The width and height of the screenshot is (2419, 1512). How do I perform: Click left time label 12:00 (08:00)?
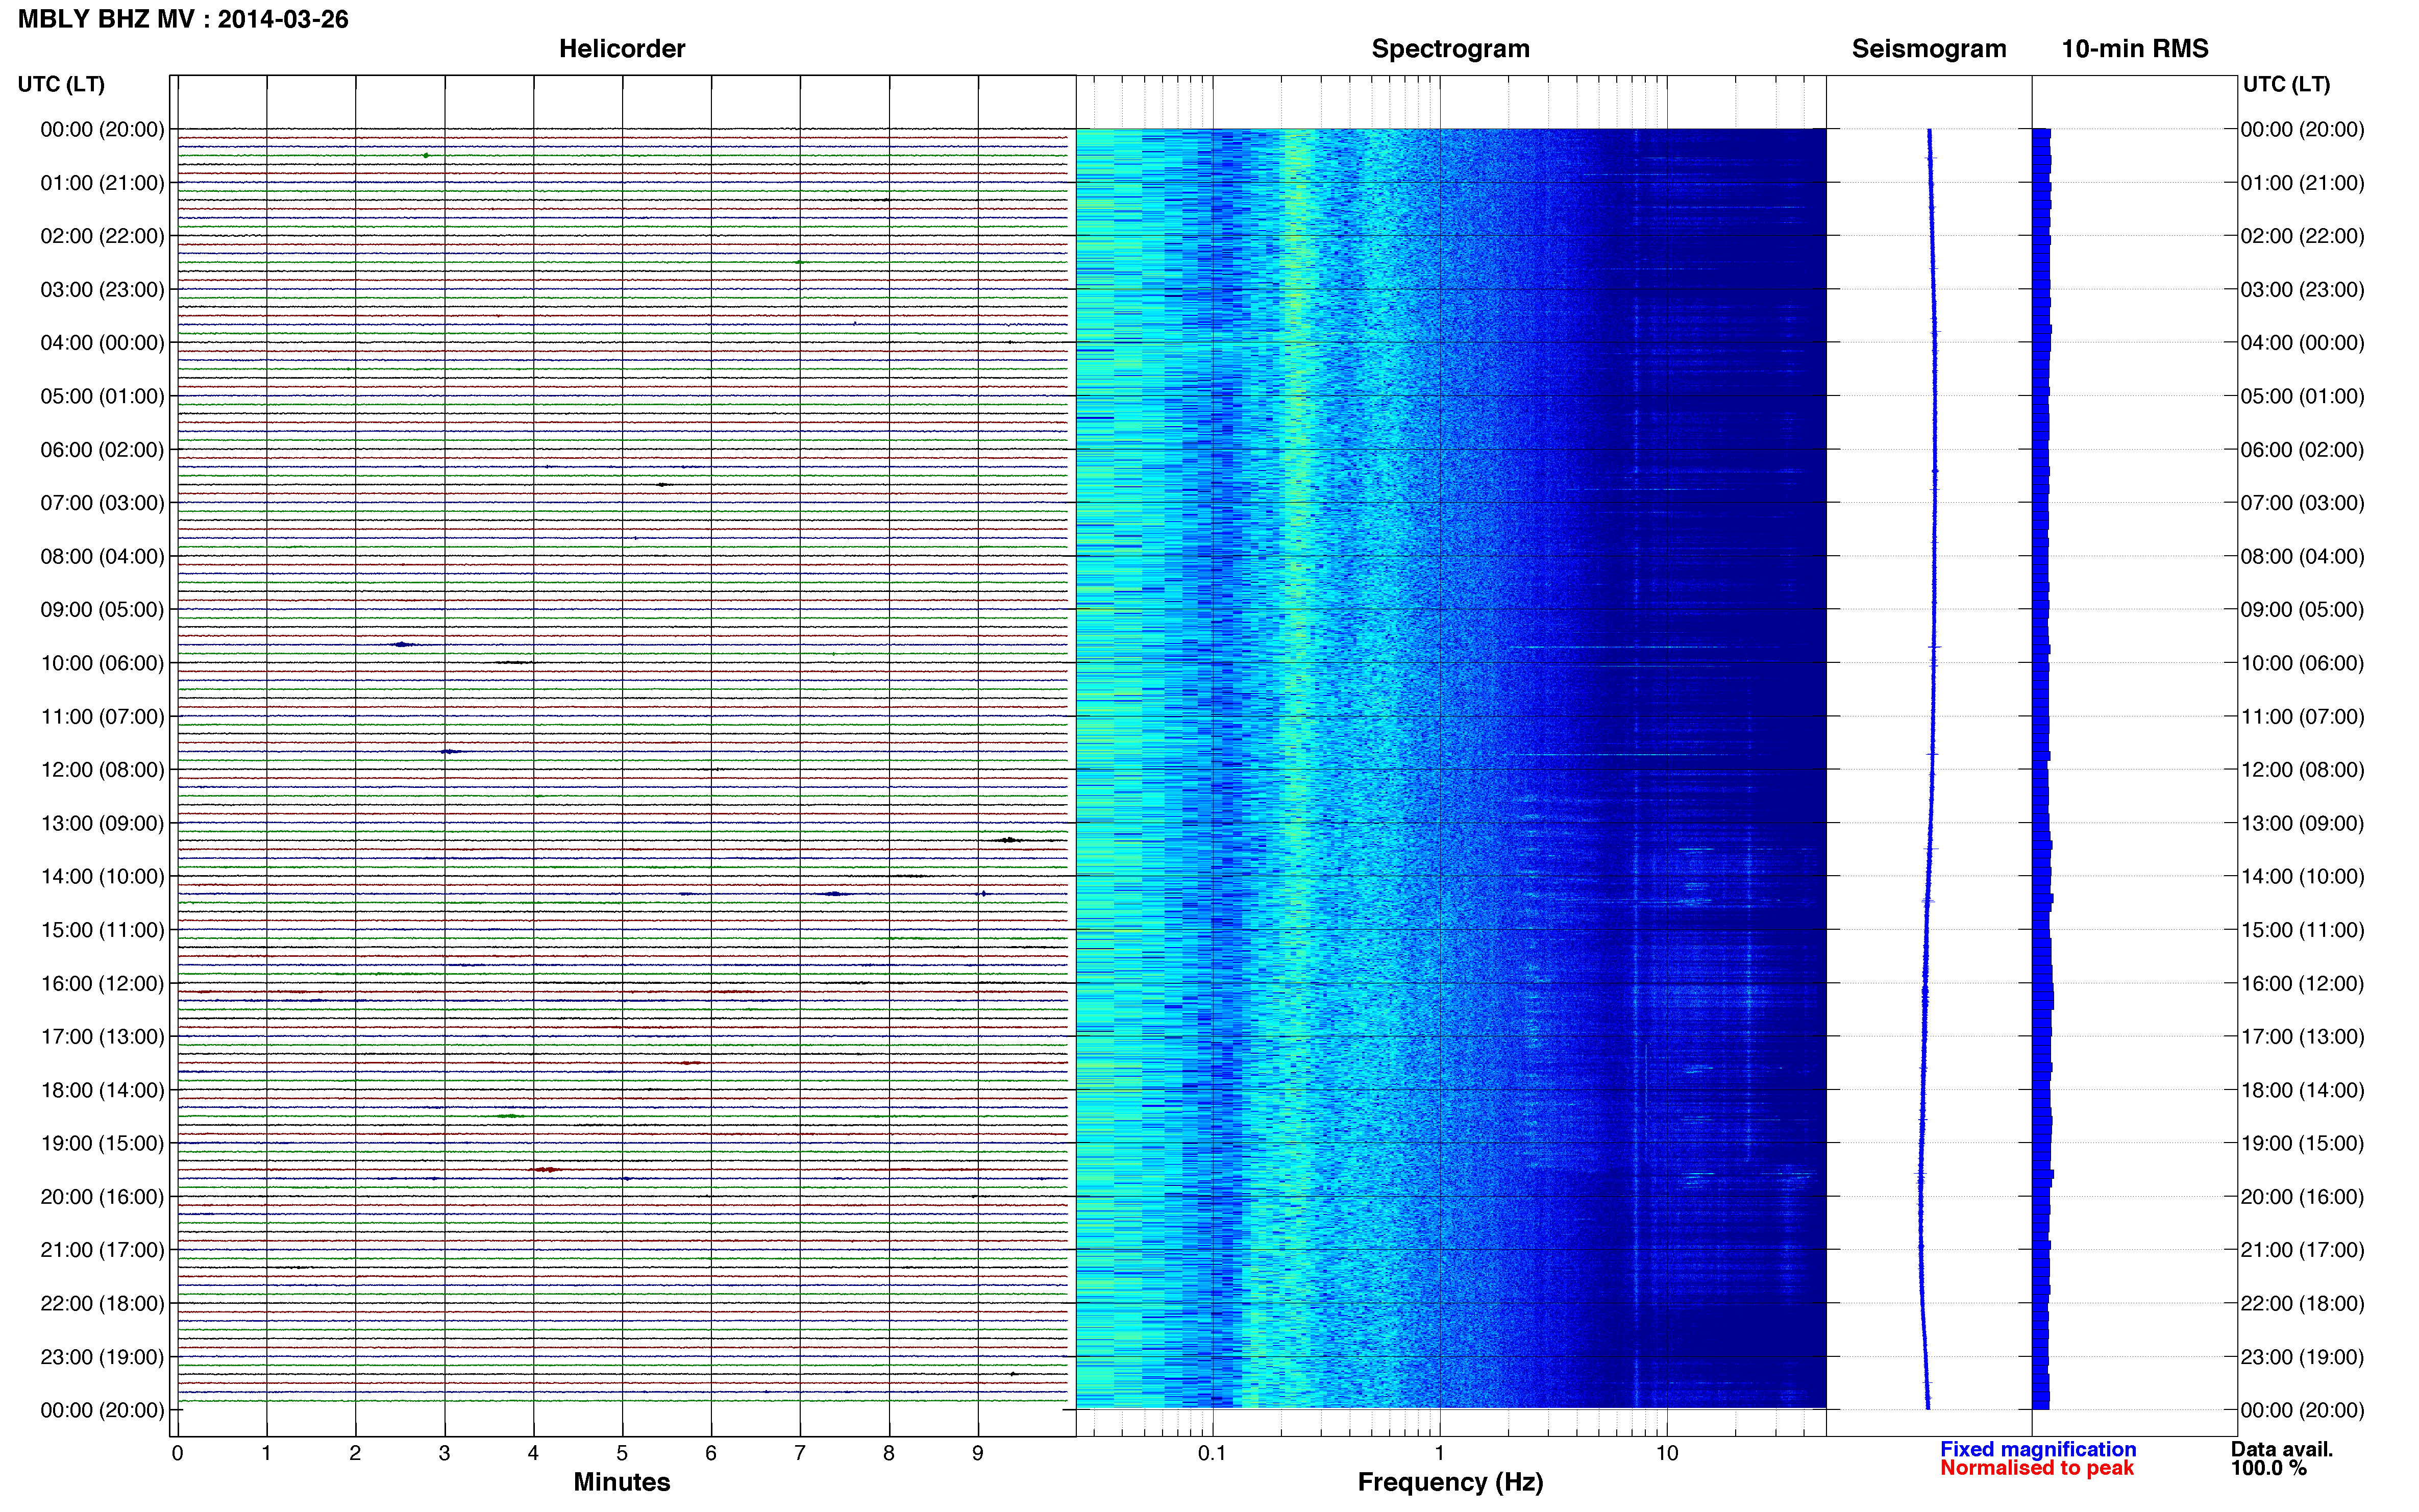(x=102, y=770)
